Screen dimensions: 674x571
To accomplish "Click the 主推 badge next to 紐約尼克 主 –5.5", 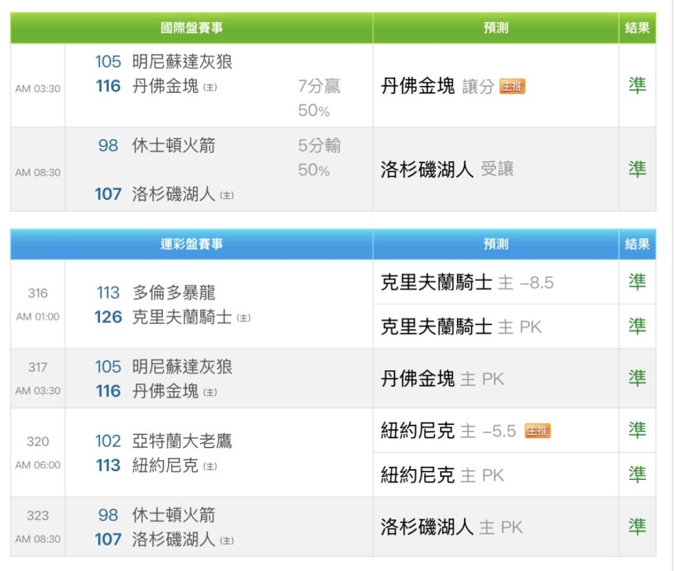I will [x=537, y=431].
